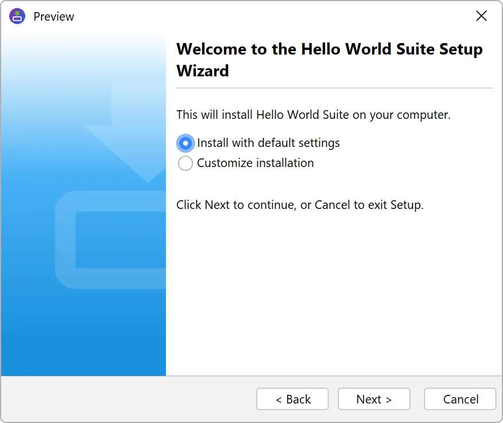Image resolution: width=503 pixels, height=423 pixels.
Task: Click the "Install with default settings" label text
Action: pyautogui.click(x=268, y=143)
